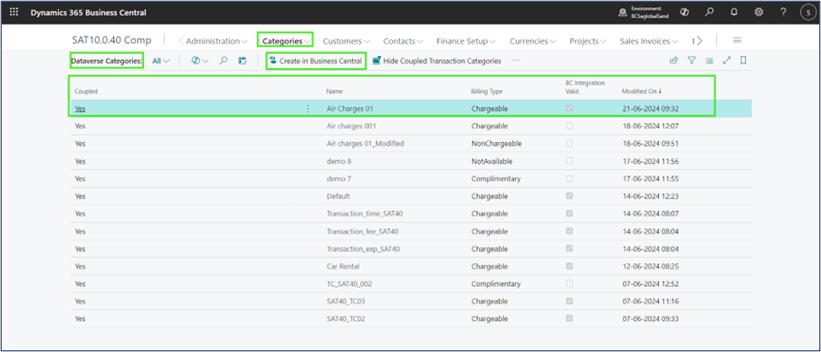Screen dimensions: 821x352
Task: Toggle the BC Integration Valid checkbox for Air charges 001
Action: click(x=569, y=127)
